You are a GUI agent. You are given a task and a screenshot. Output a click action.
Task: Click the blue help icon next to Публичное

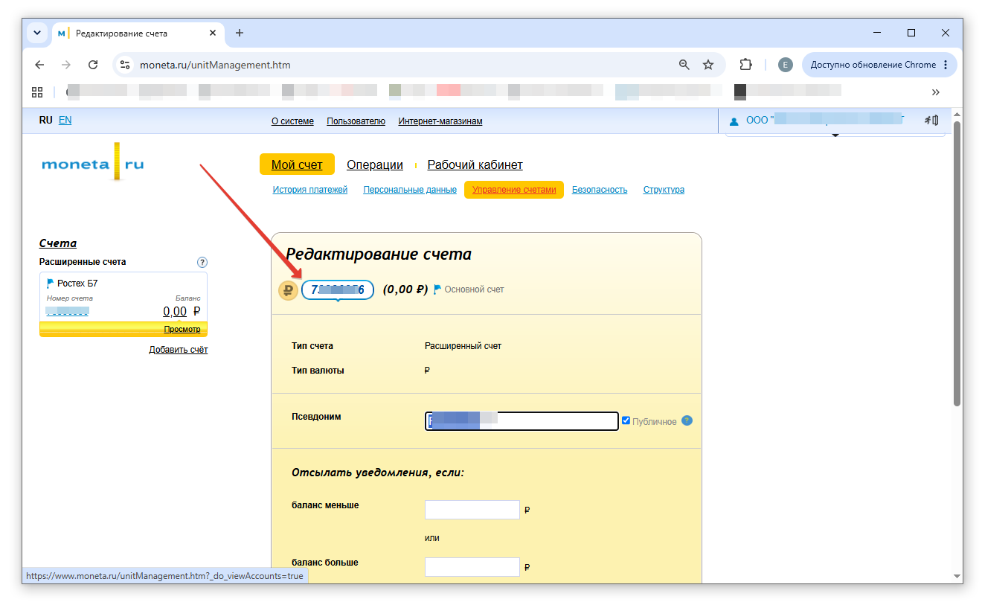point(687,420)
